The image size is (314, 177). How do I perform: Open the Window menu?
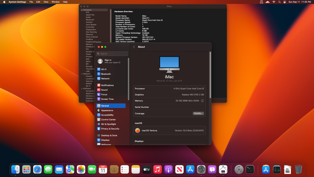[56, 2]
